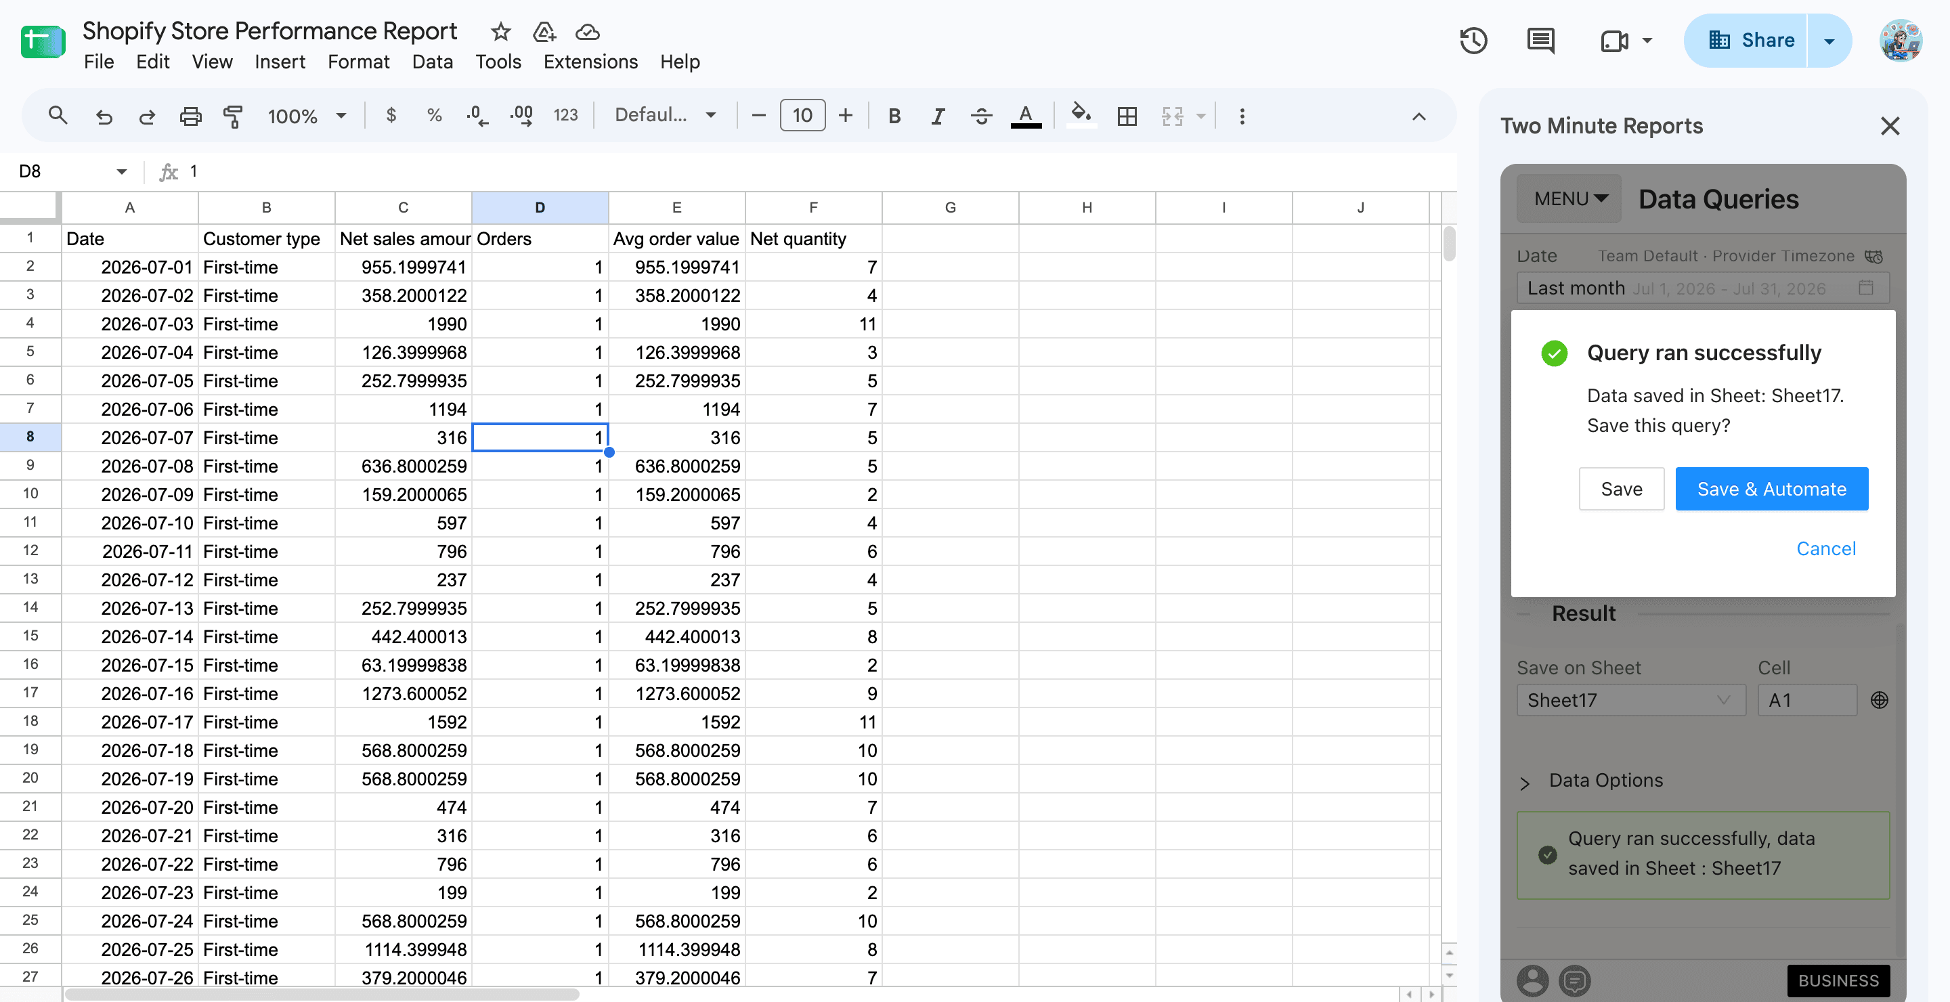Toggle bold formatting
The height and width of the screenshot is (1002, 1950).
click(894, 116)
